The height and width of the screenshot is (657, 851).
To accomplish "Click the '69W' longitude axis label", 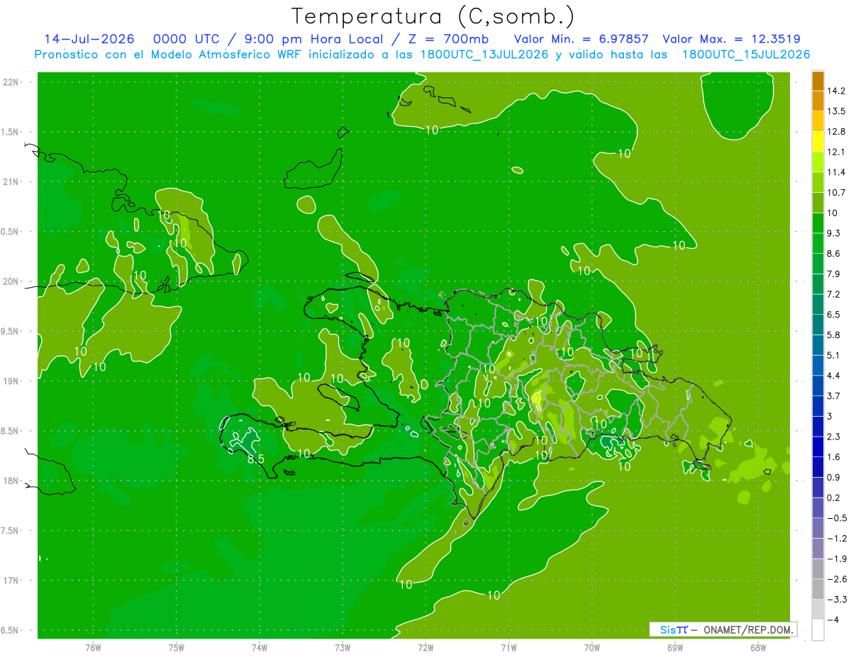I will click(675, 648).
